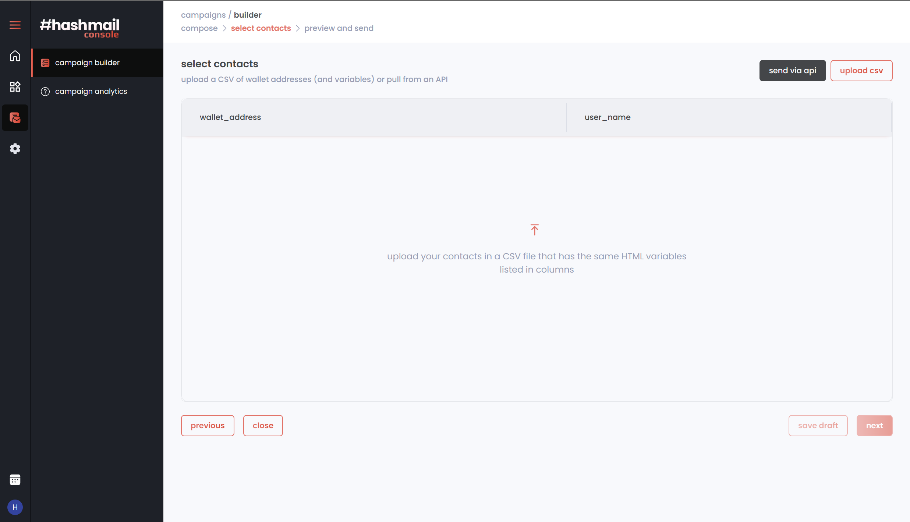Click the wallet_address column header

point(230,117)
